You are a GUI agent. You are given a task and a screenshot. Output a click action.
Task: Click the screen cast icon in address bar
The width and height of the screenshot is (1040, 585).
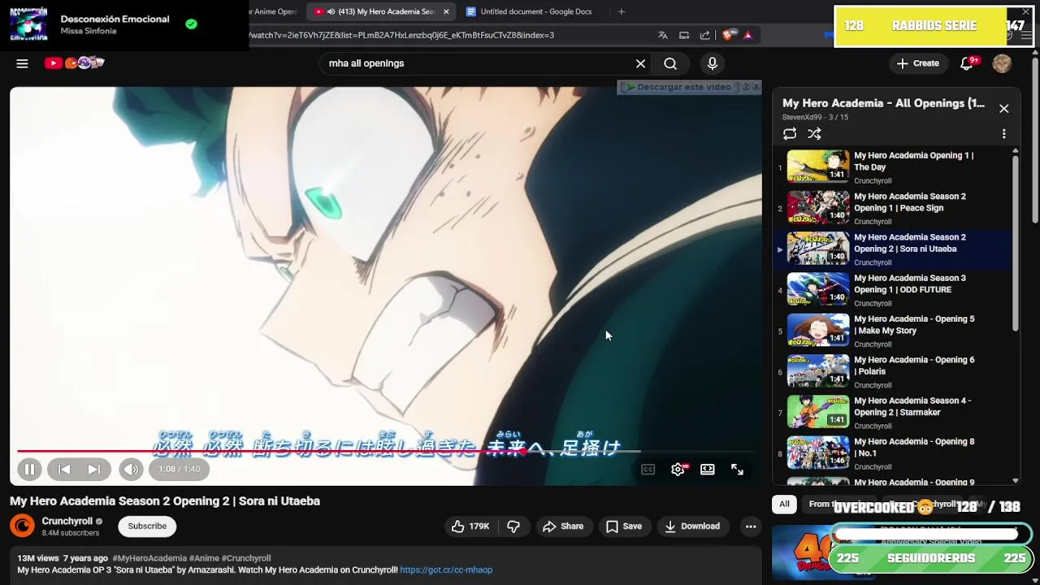tap(684, 35)
